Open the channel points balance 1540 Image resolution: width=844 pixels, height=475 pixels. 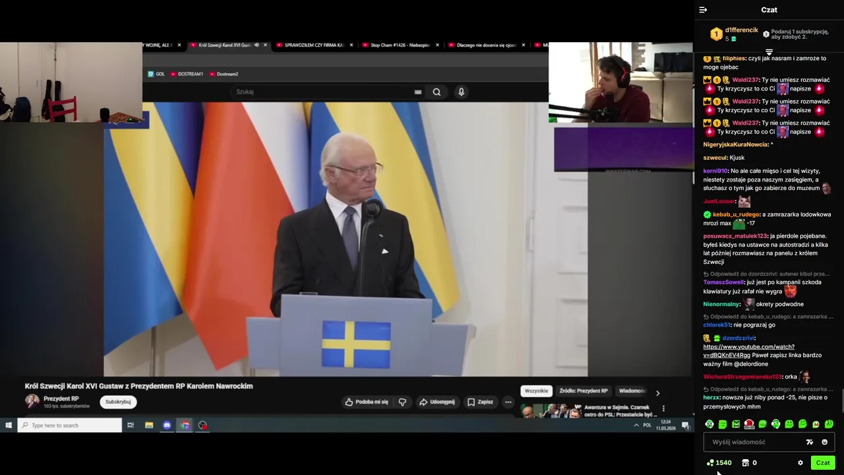click(719, 462)
